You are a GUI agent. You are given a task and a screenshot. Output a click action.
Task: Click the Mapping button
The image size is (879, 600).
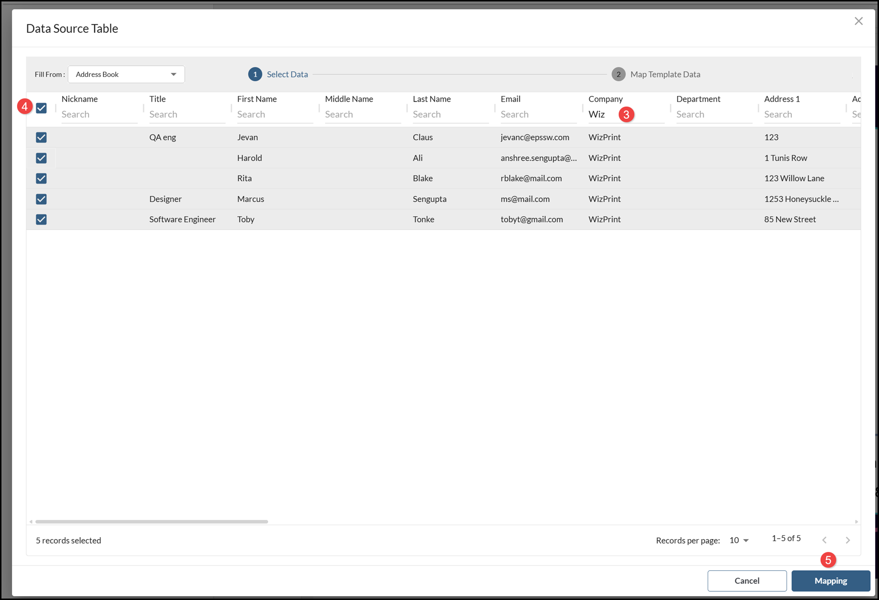pyautogui.click(x=830, y=581)
